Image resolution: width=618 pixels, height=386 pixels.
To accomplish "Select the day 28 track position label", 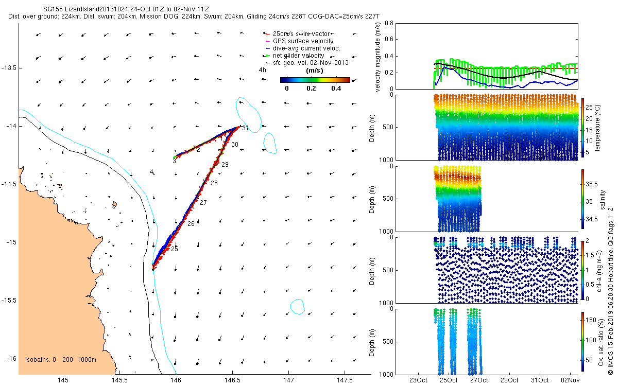I will [x=214, y=183].
